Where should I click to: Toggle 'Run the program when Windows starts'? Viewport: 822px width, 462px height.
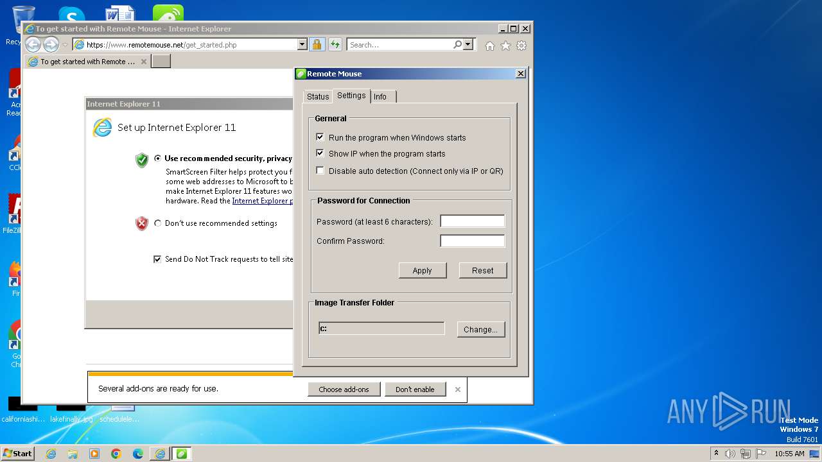coord(320,137)
